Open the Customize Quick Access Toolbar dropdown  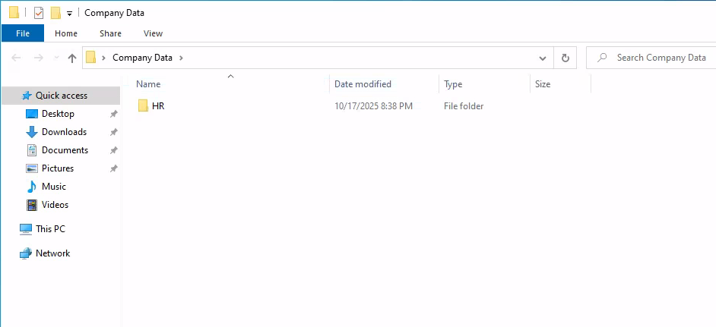69,13
